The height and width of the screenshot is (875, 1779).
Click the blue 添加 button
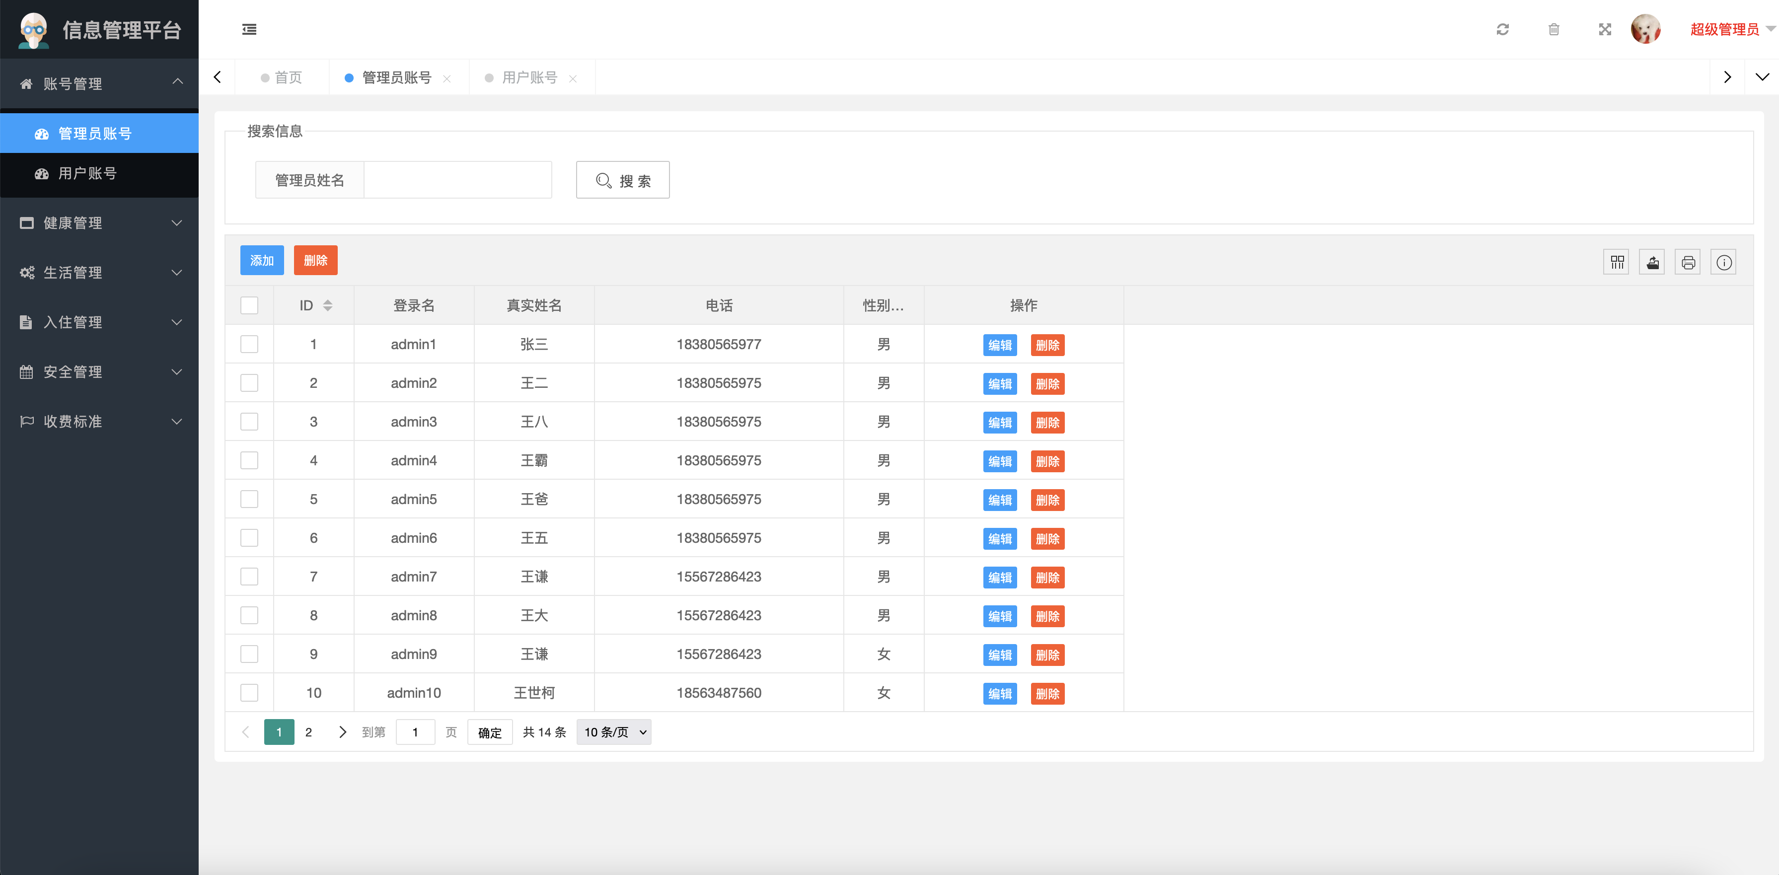pos(262,260)
